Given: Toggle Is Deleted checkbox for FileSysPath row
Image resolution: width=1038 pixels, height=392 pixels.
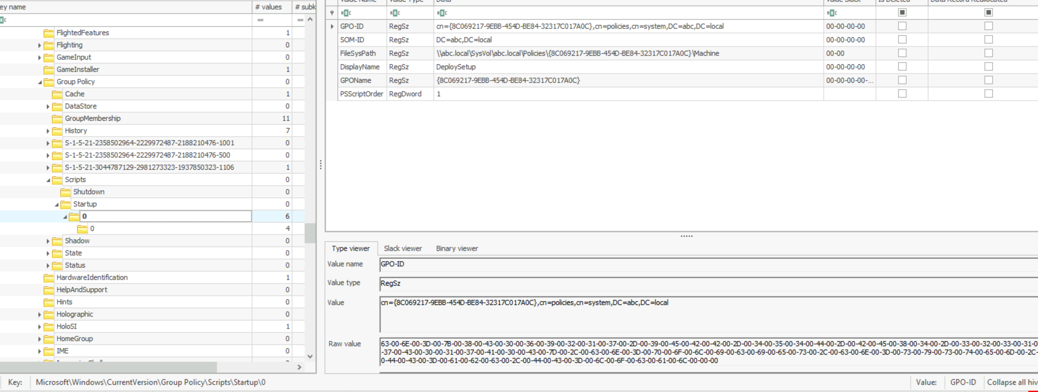Looking at the screenshot, I should point(902,53).
